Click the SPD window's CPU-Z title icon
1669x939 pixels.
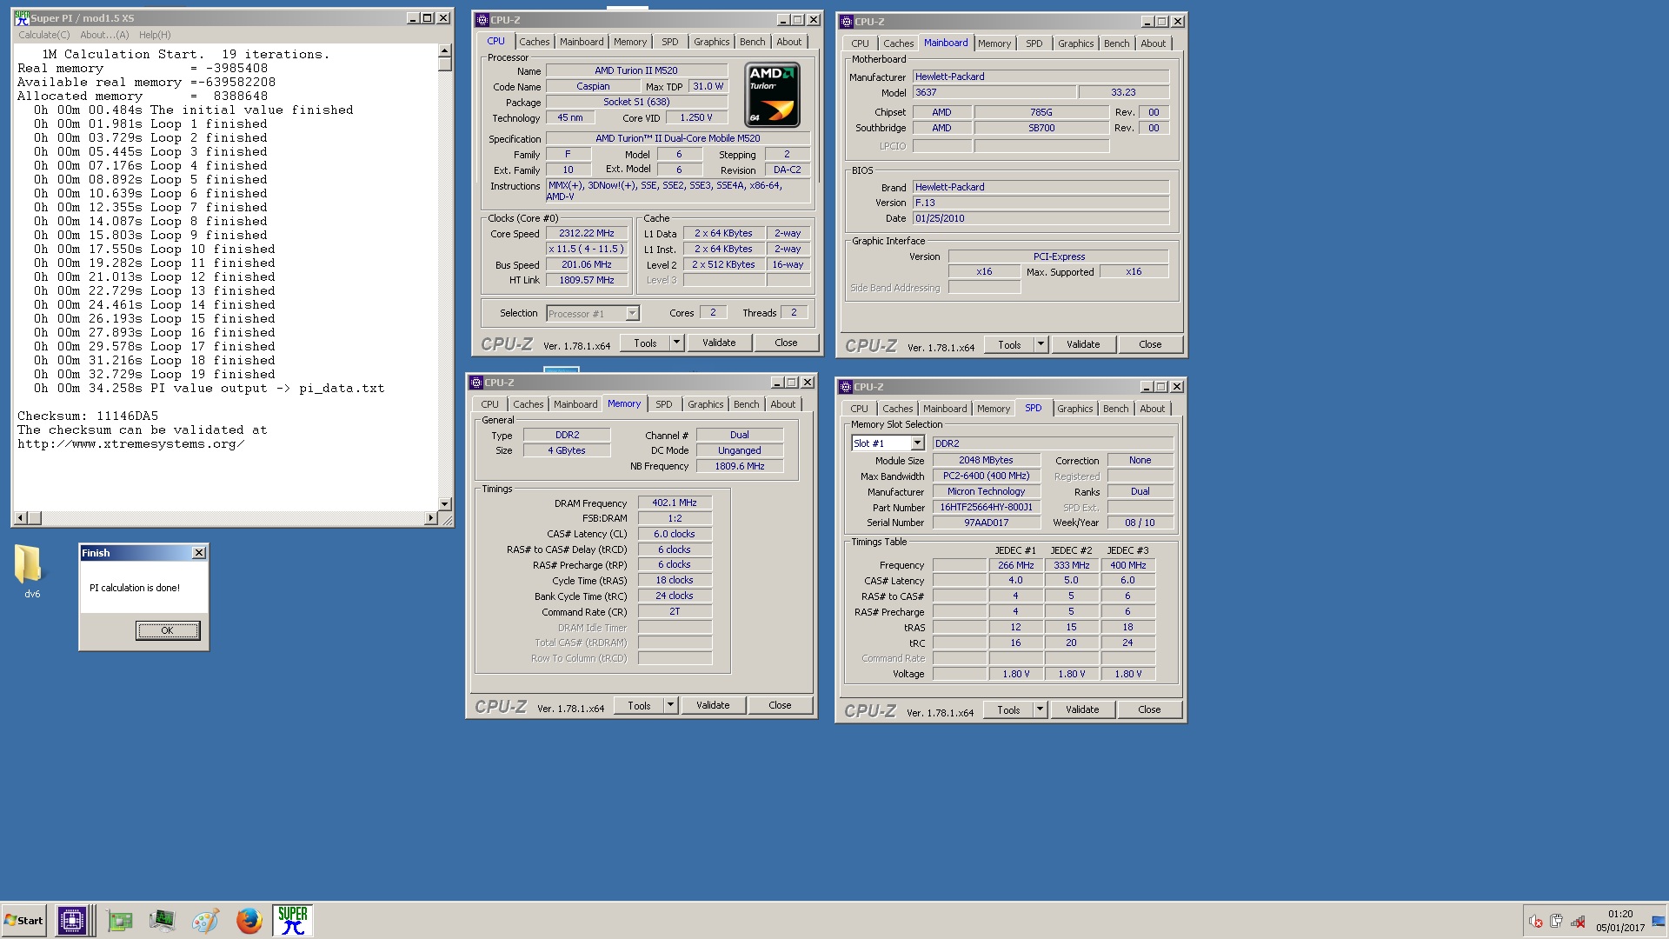(x=846, y=387)
